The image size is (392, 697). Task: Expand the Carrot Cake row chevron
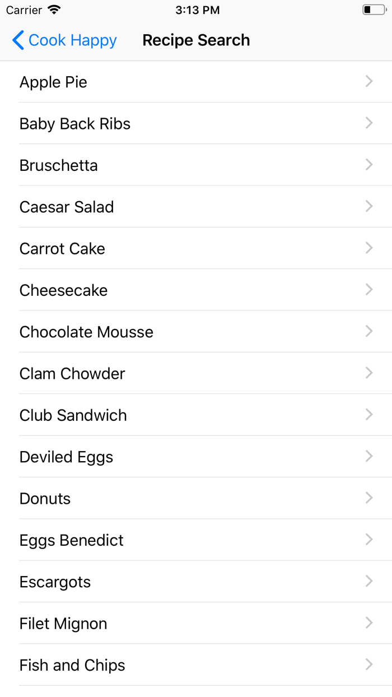369,248
